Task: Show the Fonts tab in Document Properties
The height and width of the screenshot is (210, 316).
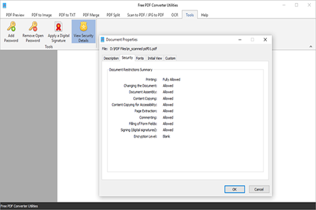Action: point(140,58)
